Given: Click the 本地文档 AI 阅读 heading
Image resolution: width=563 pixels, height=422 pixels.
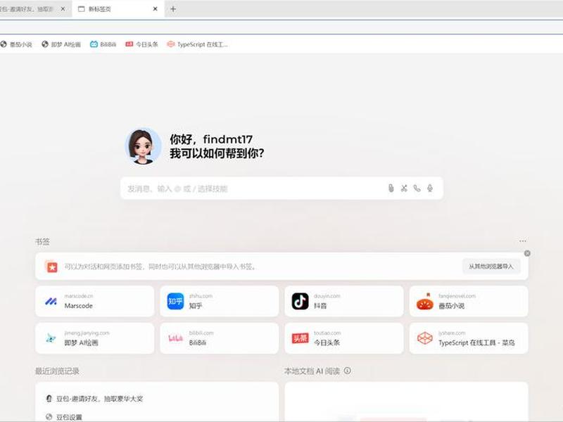Looking at the screenshot, I should tap(312, 371).
